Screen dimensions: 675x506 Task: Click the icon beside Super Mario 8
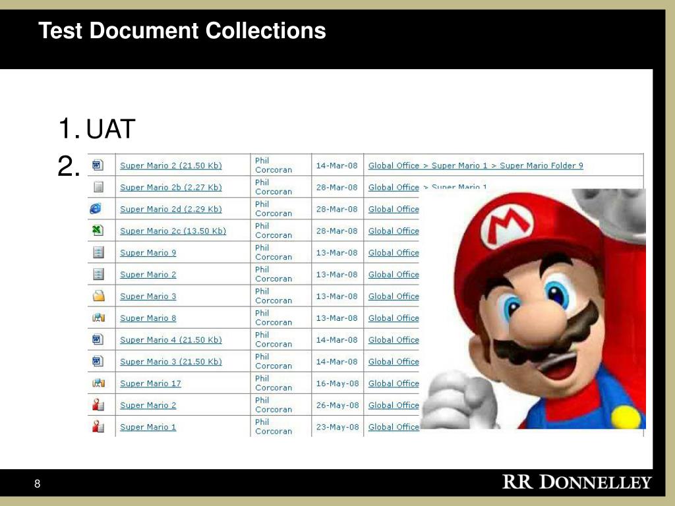pyautogui.click(x=99, y=318)
